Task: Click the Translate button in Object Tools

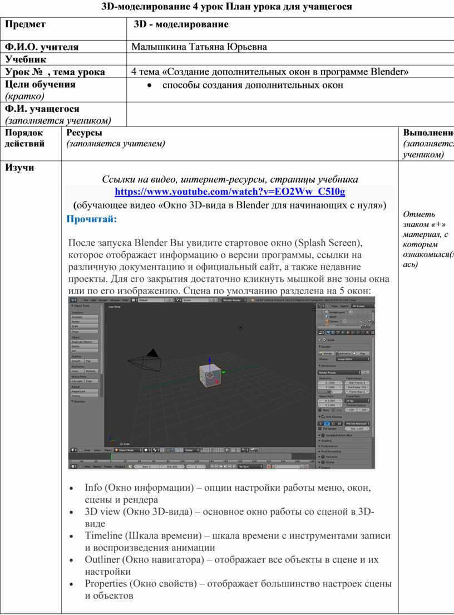Action: pos(85,317)
